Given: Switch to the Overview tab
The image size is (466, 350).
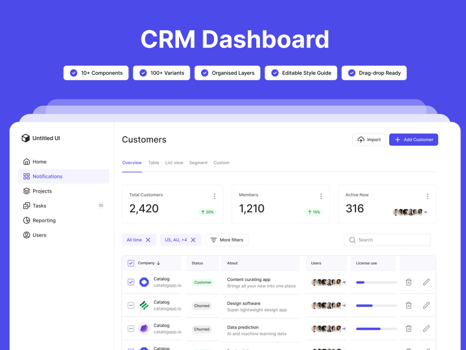Looking at the screenshot, I should (132, 163).
